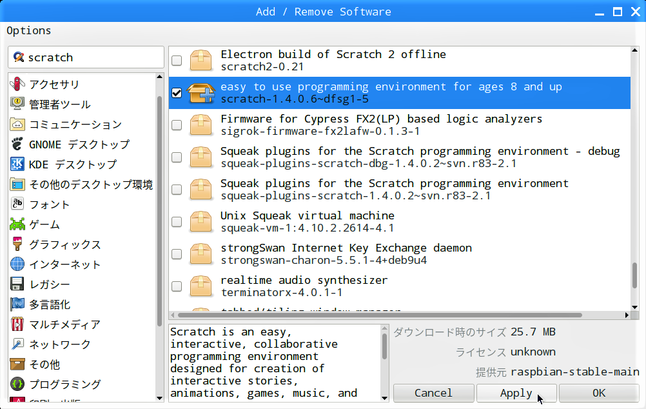Image resolution: width=646 pixels, height=409 pixels.
Task: Click the Apply button
Action: 516,393
